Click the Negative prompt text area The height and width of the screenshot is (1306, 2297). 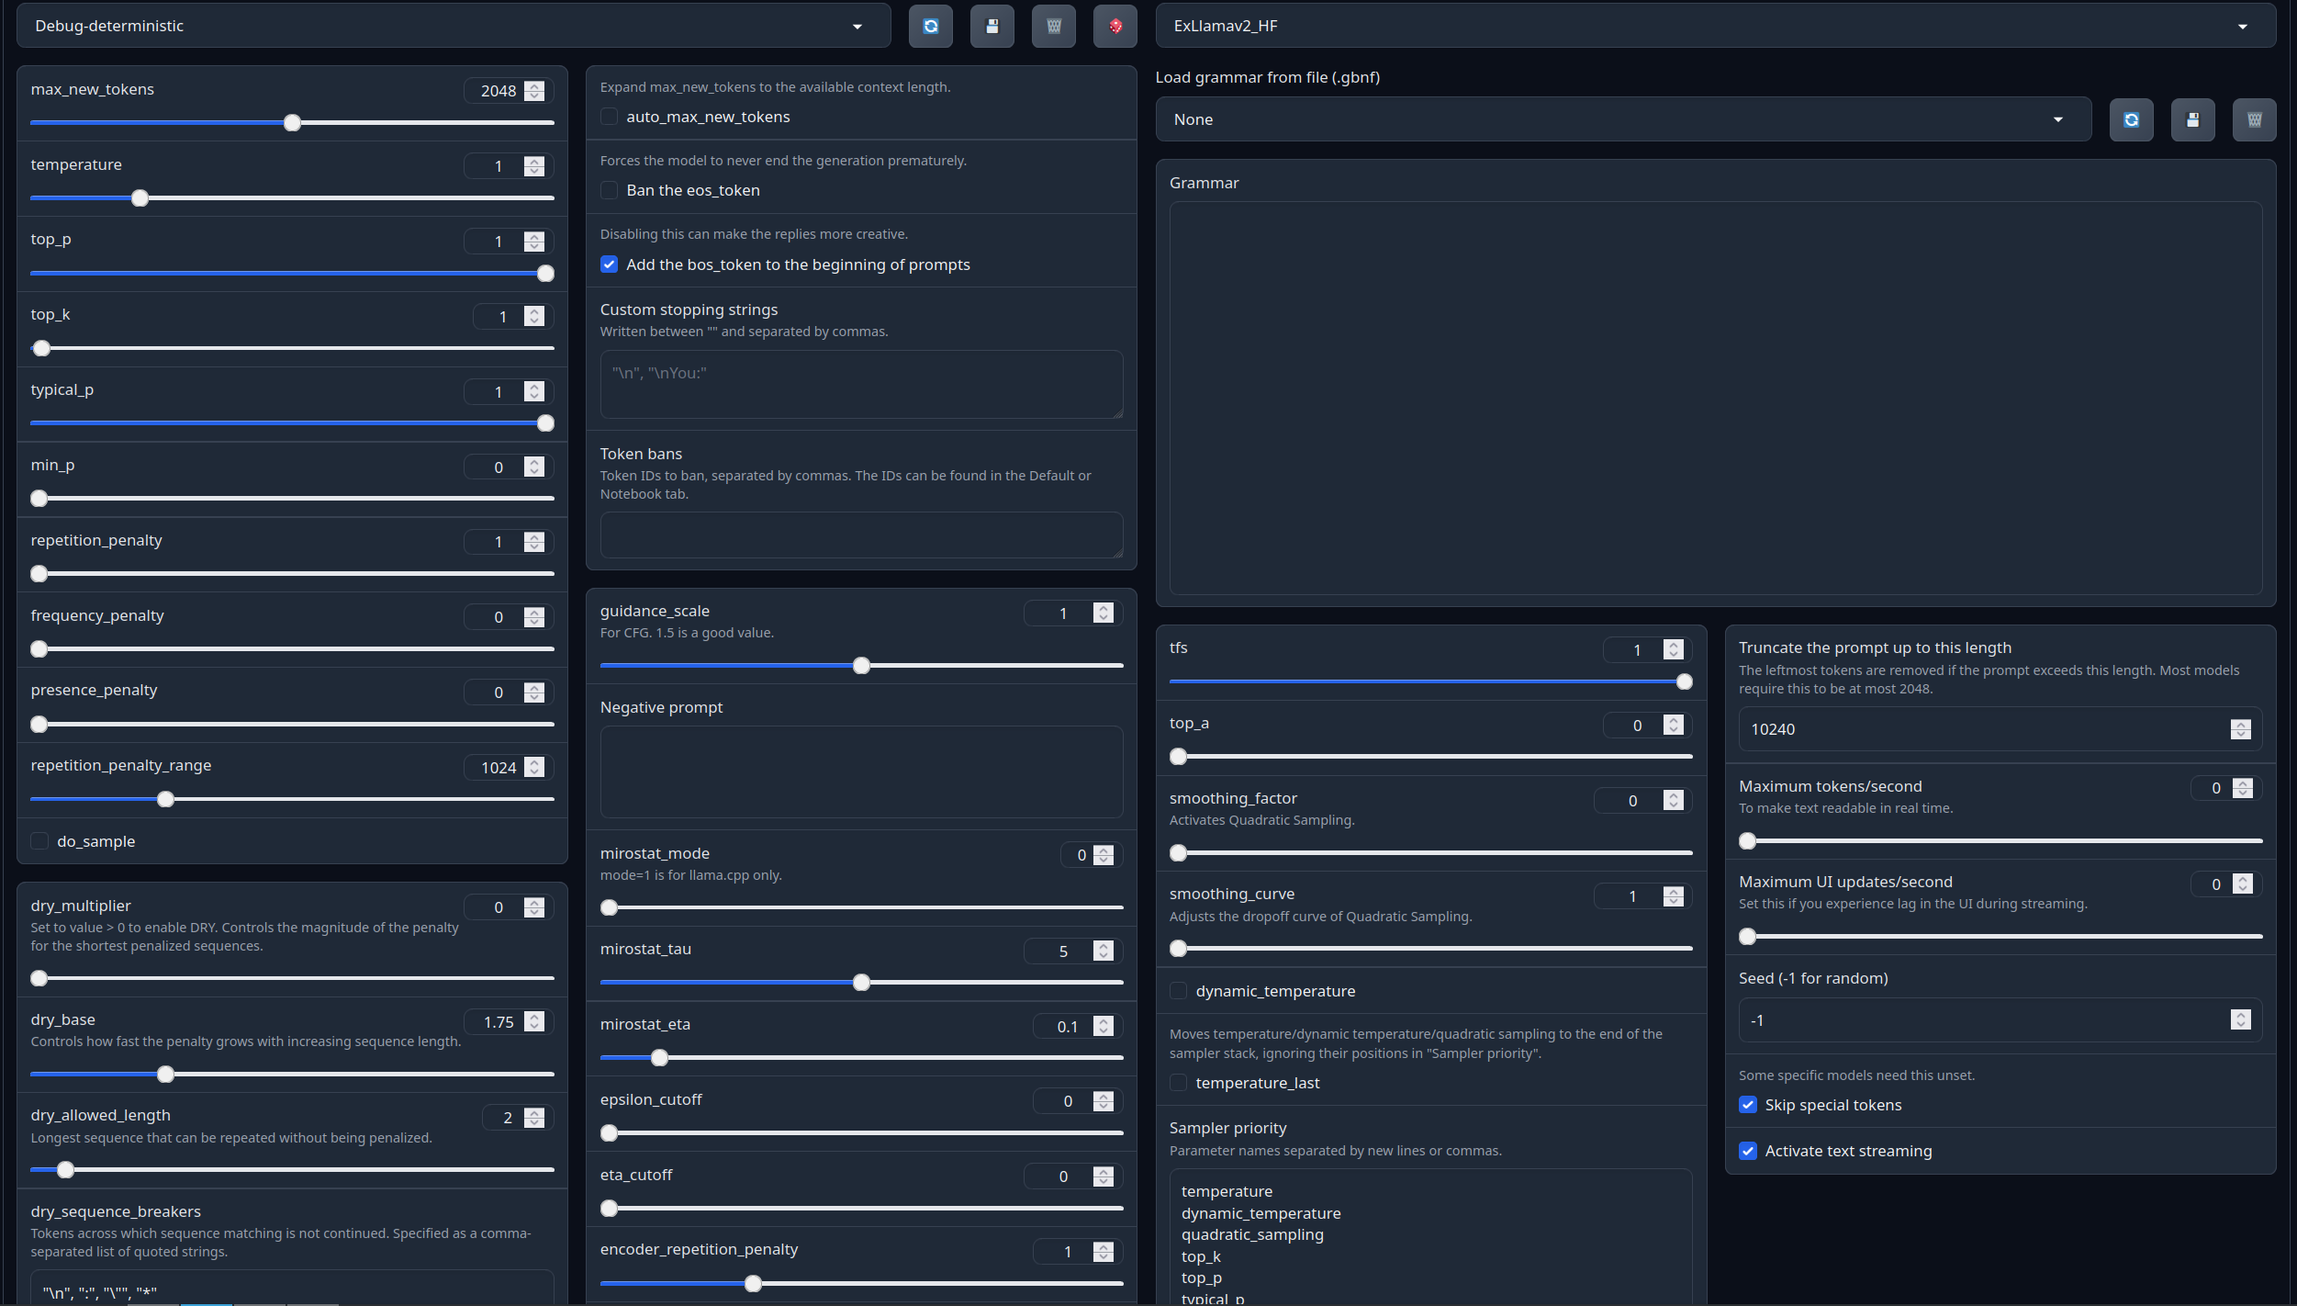[x=860, y=771]
